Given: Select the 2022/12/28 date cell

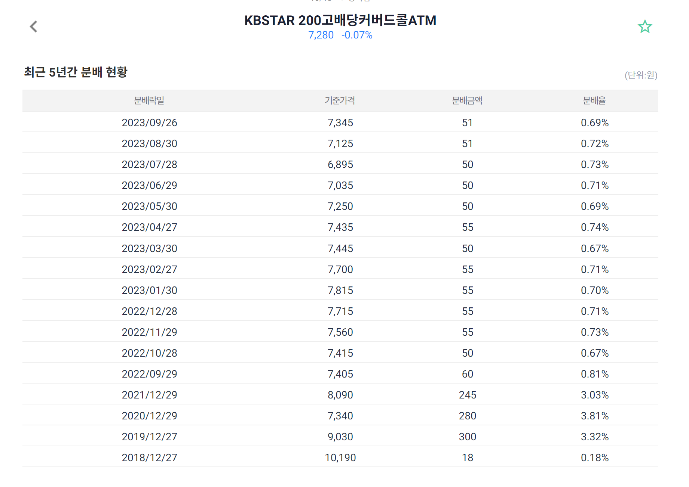Looking at the screenshot, I should 150,311.
